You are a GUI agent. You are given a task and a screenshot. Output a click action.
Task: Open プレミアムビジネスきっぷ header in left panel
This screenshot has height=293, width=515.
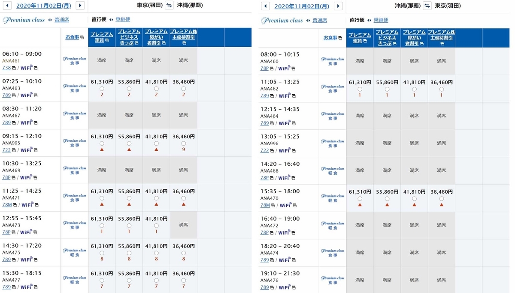(x=129, y=37)
